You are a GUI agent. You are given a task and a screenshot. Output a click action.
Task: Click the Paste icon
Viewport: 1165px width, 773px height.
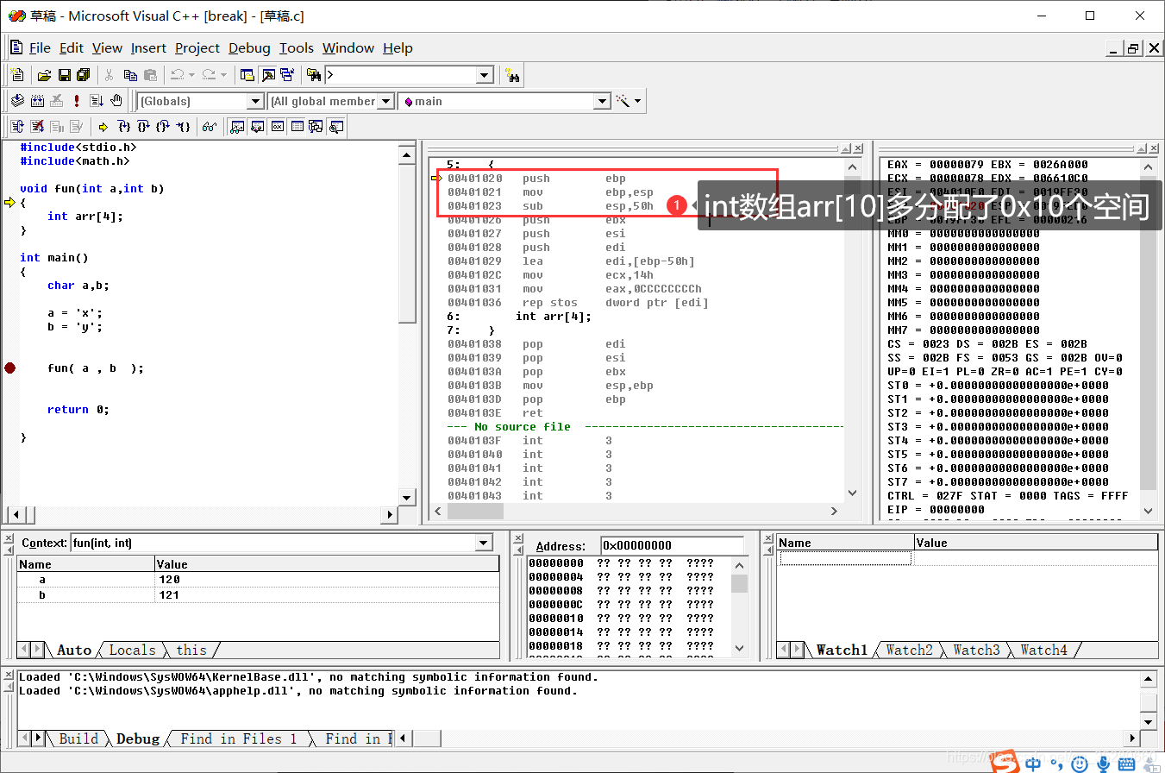(150, 75)
